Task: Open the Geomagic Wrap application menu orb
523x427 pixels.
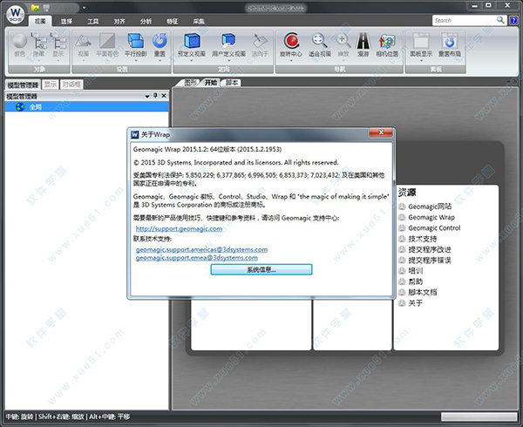Action: tap(16, 14)
